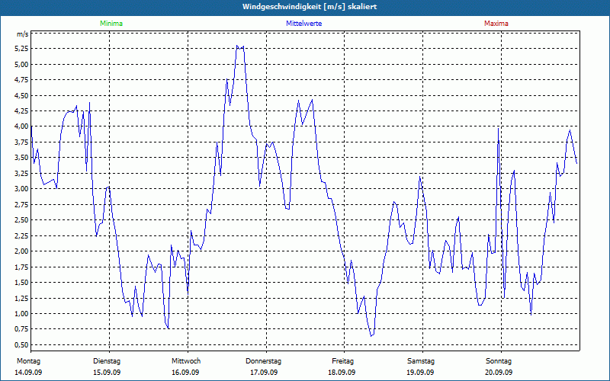Click the 2,75 y-axis value
610x381 pixels.
23,204
